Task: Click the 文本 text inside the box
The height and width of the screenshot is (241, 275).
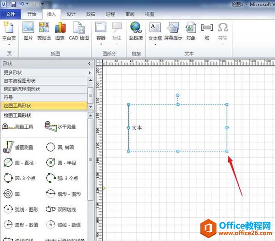Action: coord(137,127)
